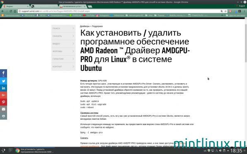This screenshot has width=247, height=154.
Task: Open the blue extension icon in the toolbar
Action: [x=236, y=12]
